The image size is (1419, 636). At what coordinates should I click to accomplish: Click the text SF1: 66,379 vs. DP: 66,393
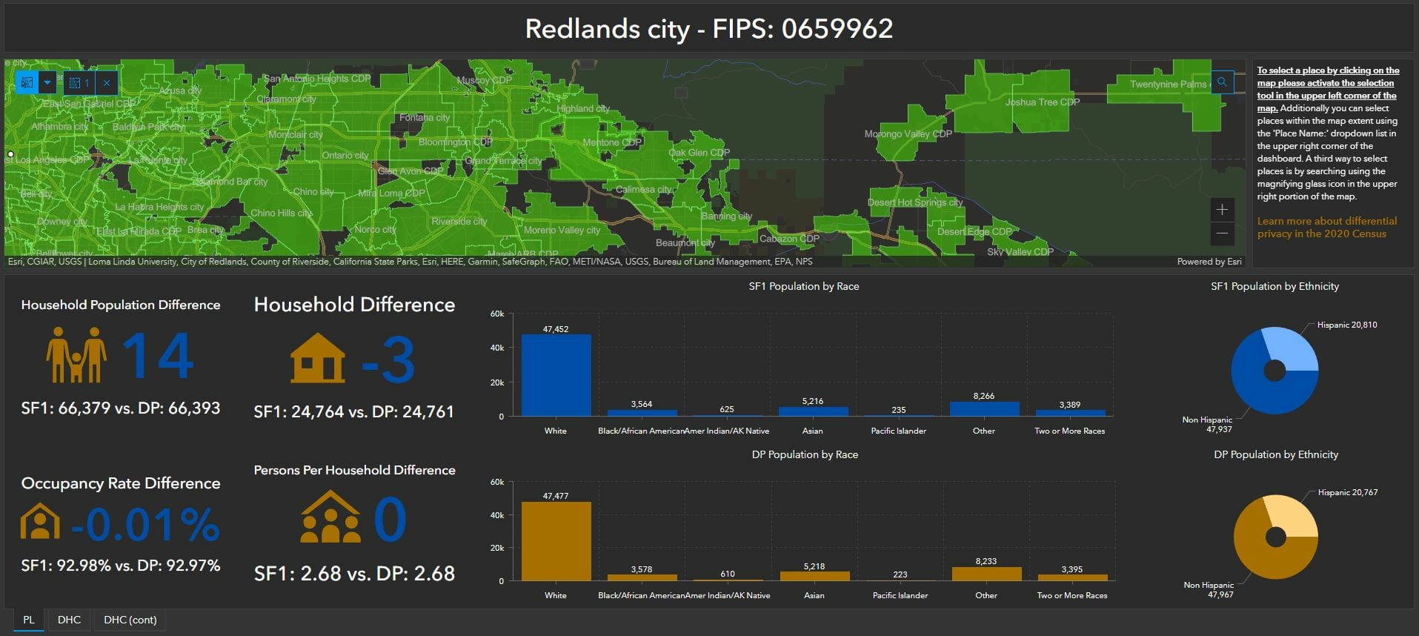tap(121, 408)
